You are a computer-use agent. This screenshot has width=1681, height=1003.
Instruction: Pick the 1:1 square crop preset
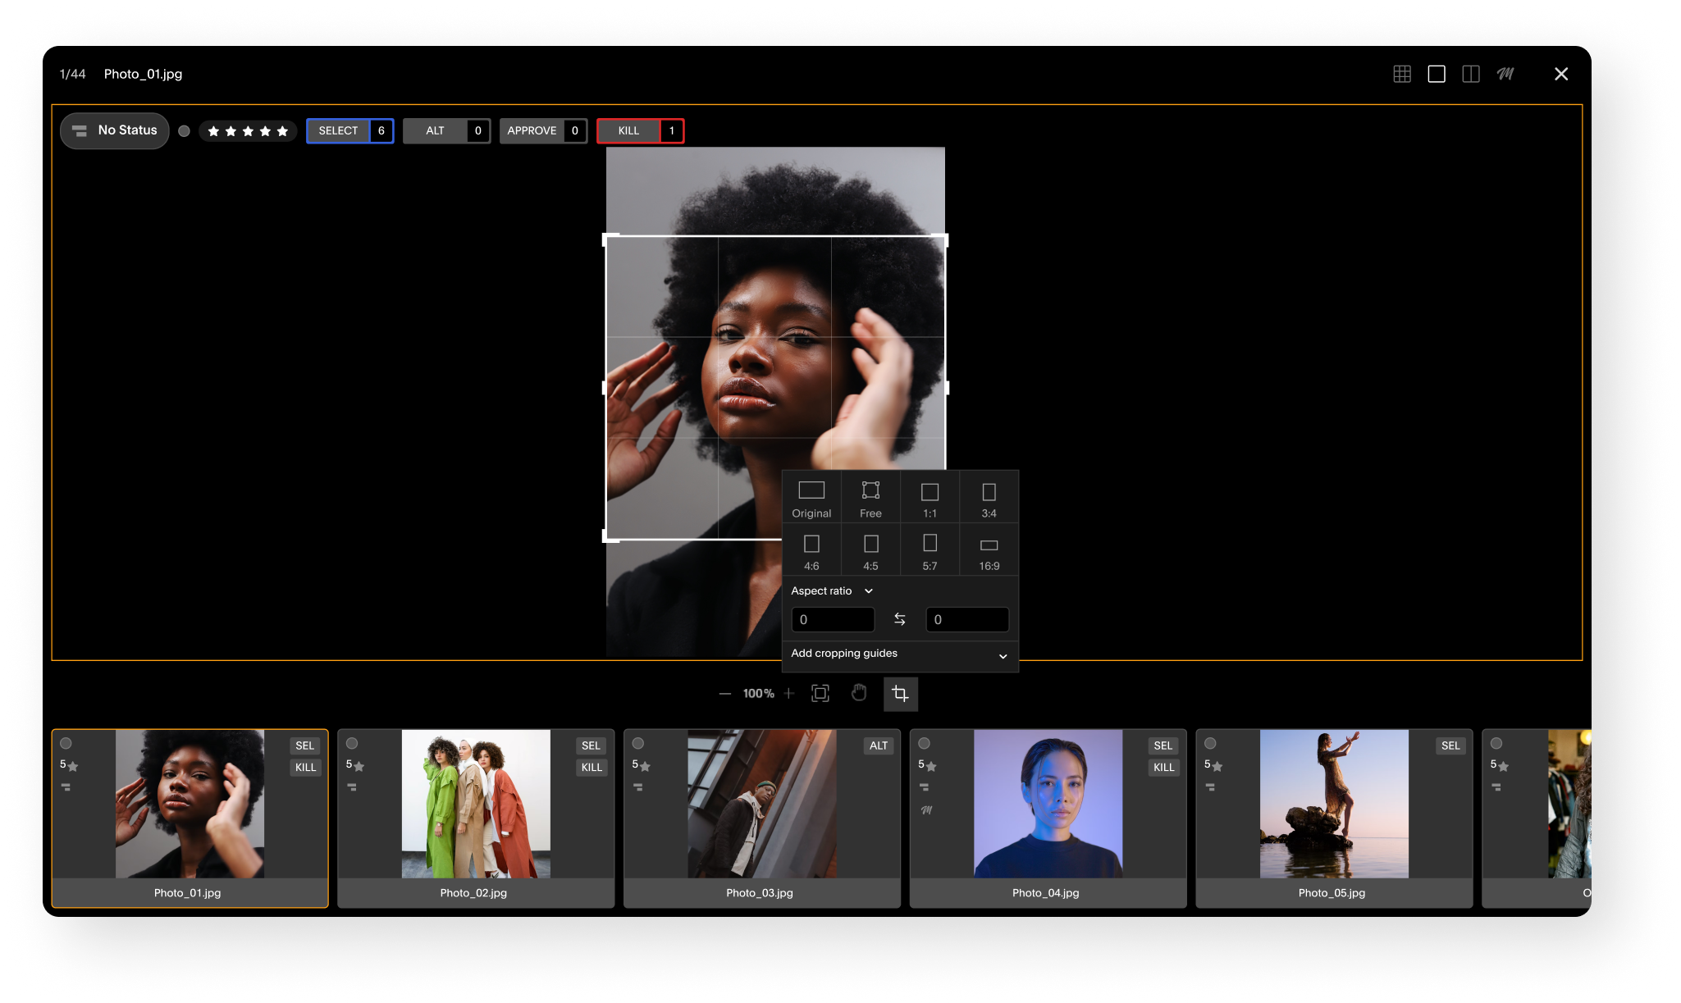tap(930, 499)
